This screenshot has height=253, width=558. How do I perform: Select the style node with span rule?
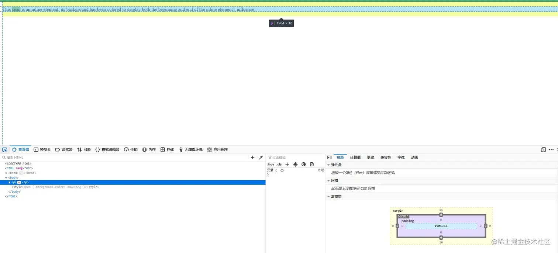[x=55, y=187]
